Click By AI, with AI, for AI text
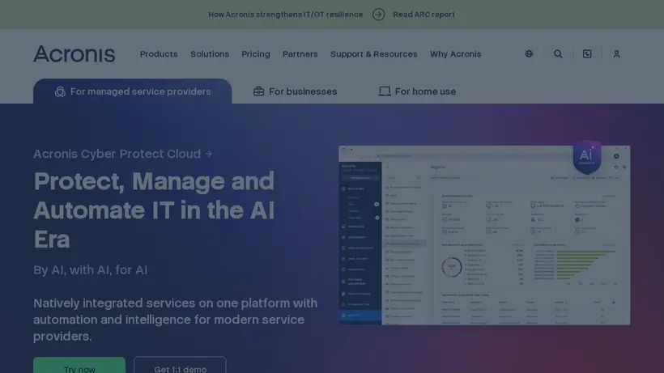 (91, 269)
